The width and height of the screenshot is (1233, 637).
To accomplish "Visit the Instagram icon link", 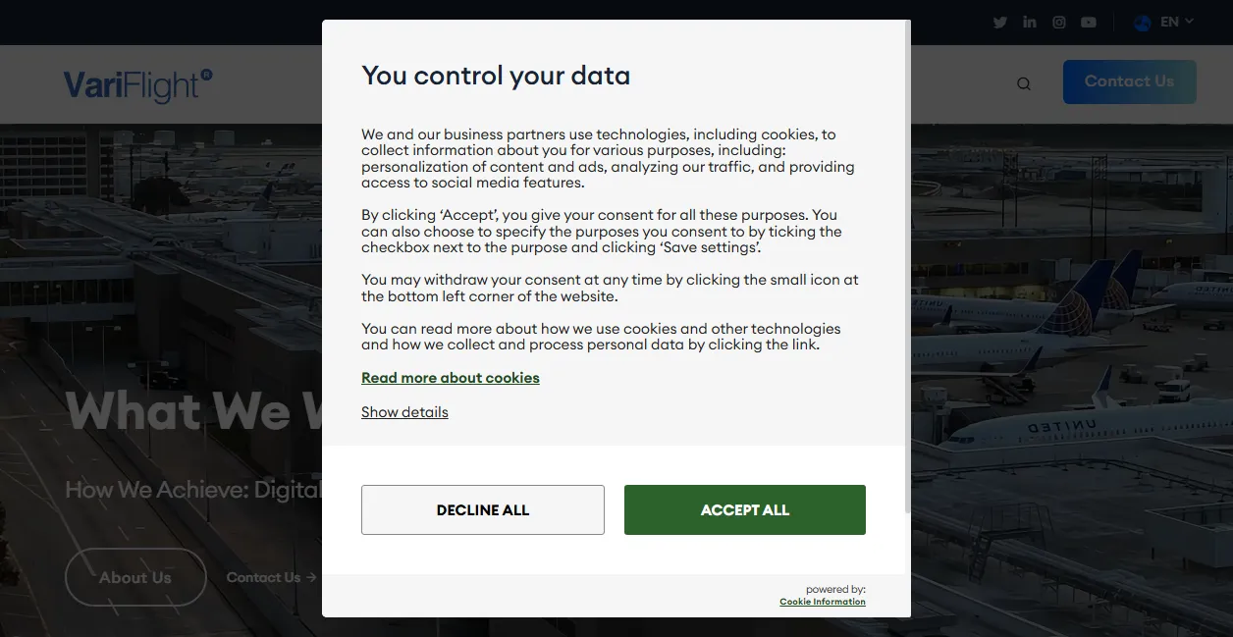I will point(1059,23).
